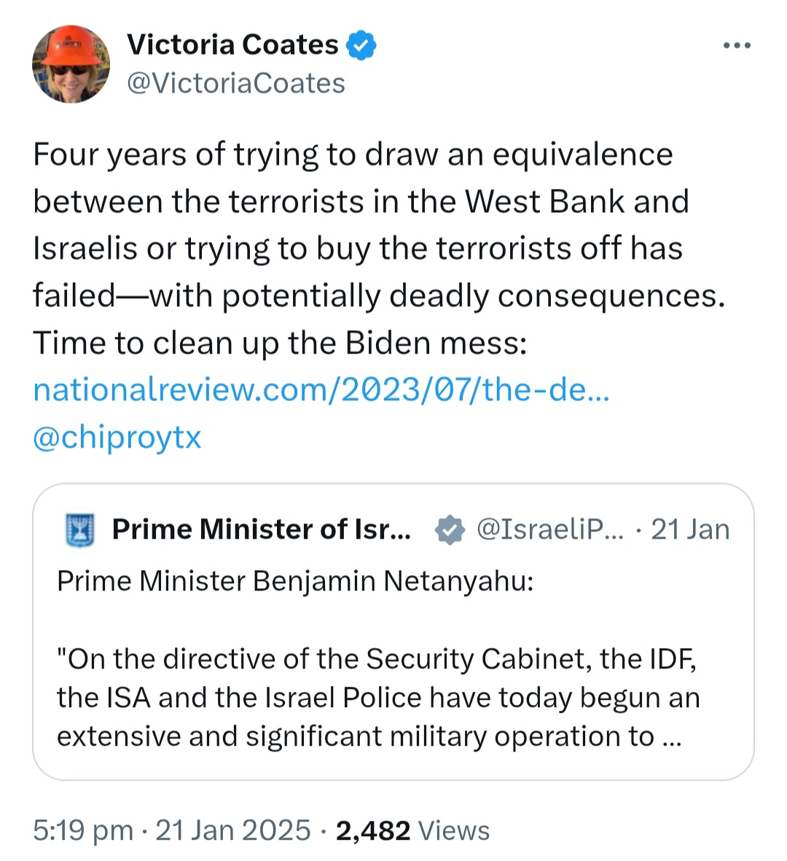Click the 5:19 pm timestamp
The image size is (787, 861).
coord(83,830)
